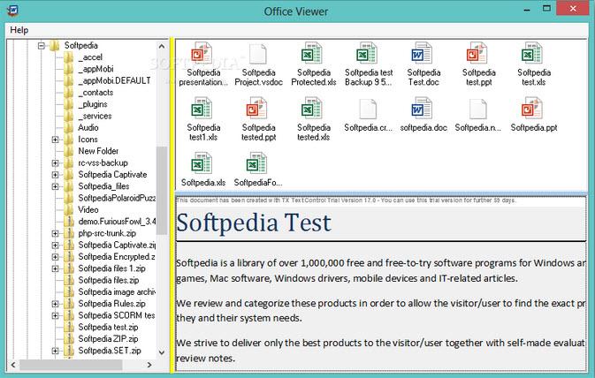Select the Softpedia.n... blank file icon

[x=478, y=109]
